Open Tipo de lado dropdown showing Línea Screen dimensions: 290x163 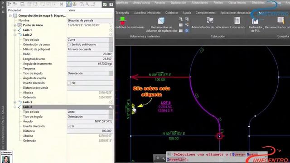tap(111, 112)
